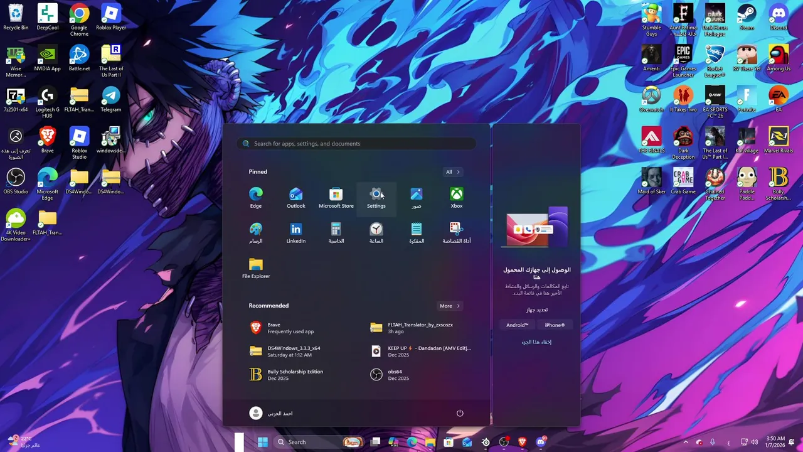Viewport: 803px width, 452px height.
Task: Open Among Us desktop shortcut
Action: point(779,58)
